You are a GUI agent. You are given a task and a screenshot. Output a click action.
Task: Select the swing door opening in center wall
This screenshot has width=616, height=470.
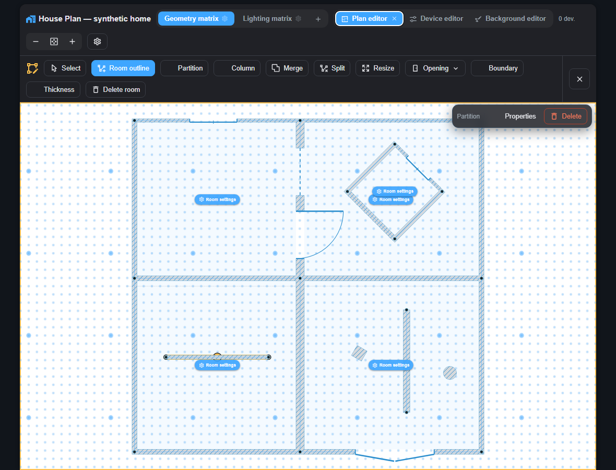point(319,234)
